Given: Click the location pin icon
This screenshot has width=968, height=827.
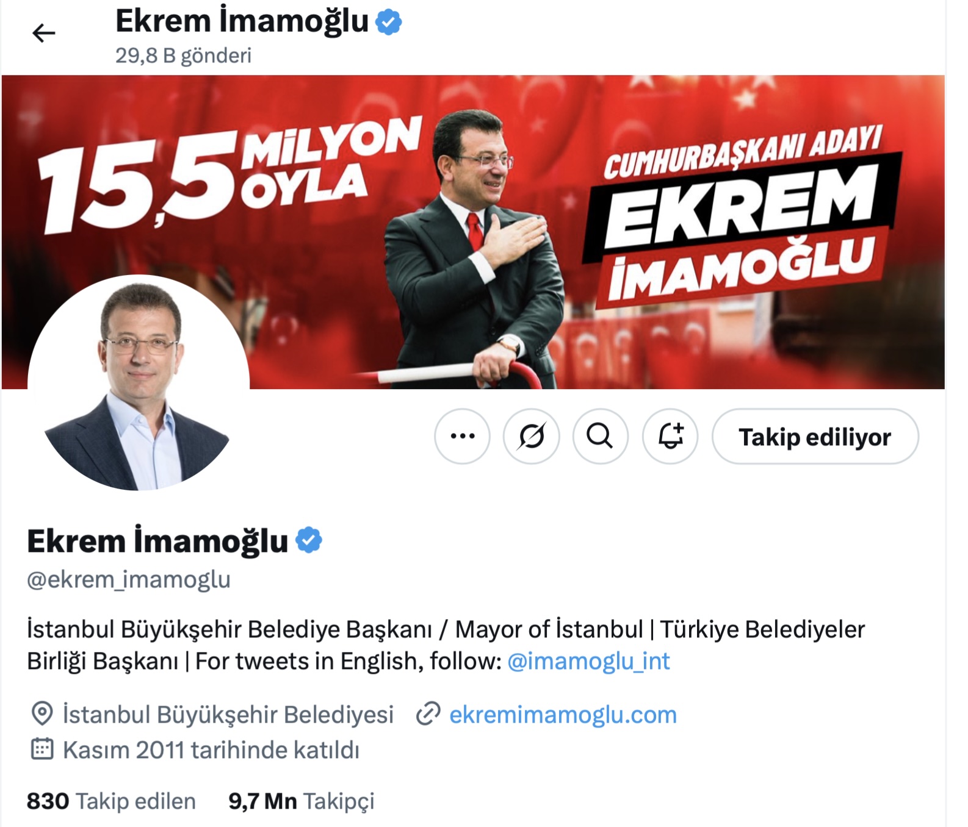Looking at the screenshot, I should [x=42, y=714].
